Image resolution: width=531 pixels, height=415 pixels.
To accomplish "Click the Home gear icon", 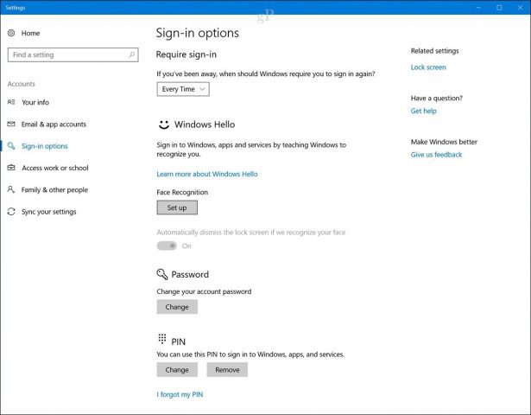I will click(x=11, y=33).
